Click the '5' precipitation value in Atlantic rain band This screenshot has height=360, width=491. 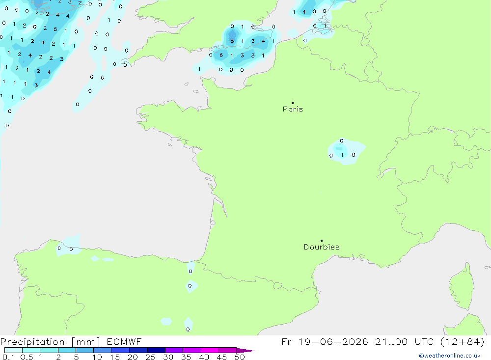[x=55, y=29]
